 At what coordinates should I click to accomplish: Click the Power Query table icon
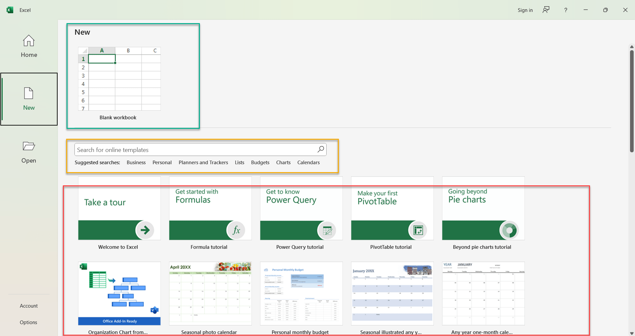pos(327,230)
